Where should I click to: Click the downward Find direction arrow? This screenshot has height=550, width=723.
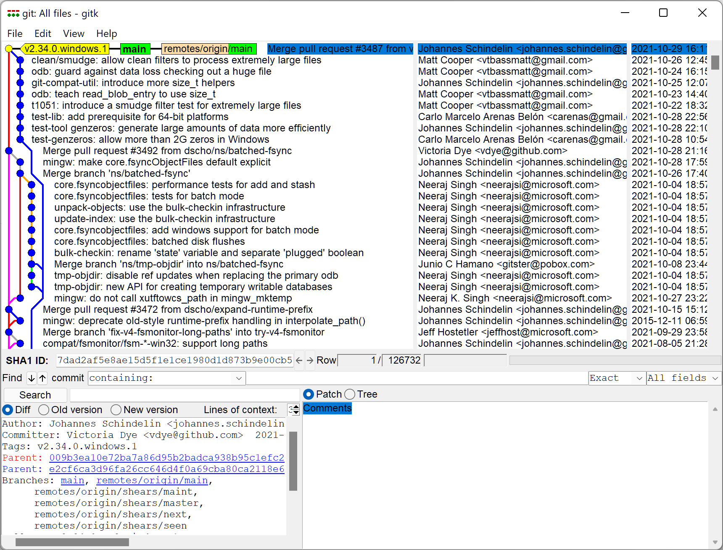(31, 378)
